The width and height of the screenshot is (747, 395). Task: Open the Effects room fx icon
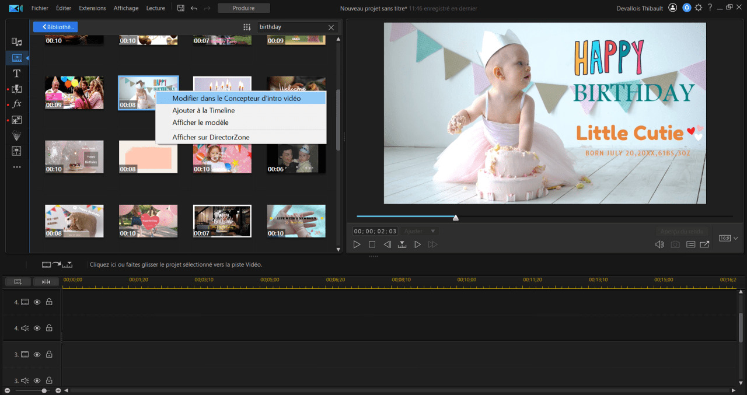click(17, 104)
